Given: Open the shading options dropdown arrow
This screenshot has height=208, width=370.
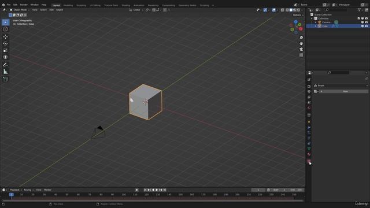Looking at the screenshot, I should [302, 10].
